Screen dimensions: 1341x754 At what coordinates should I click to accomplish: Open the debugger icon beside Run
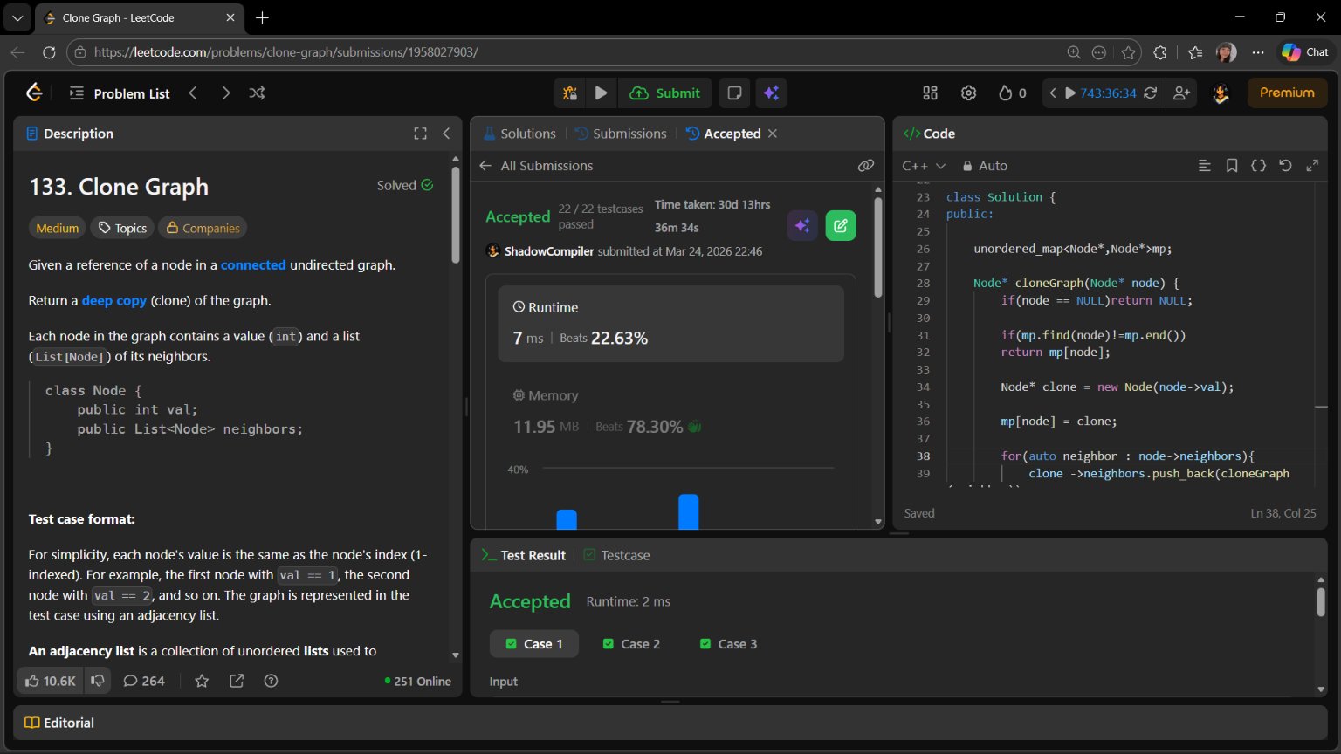[x=570, y=93]
